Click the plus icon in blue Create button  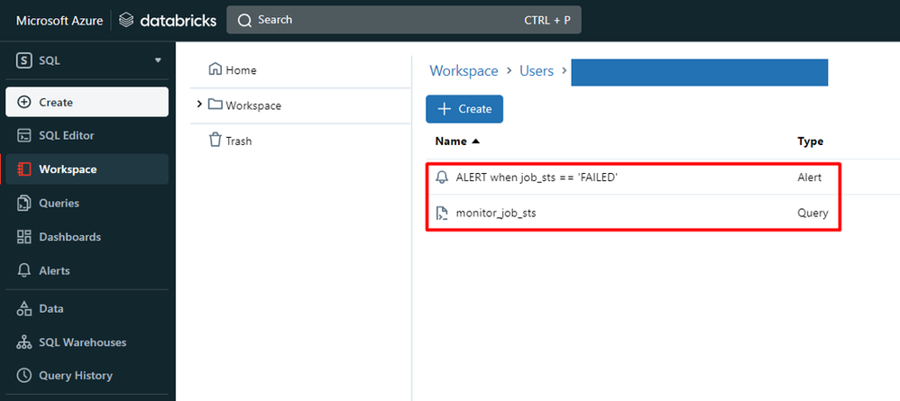[x=445, y=109]
